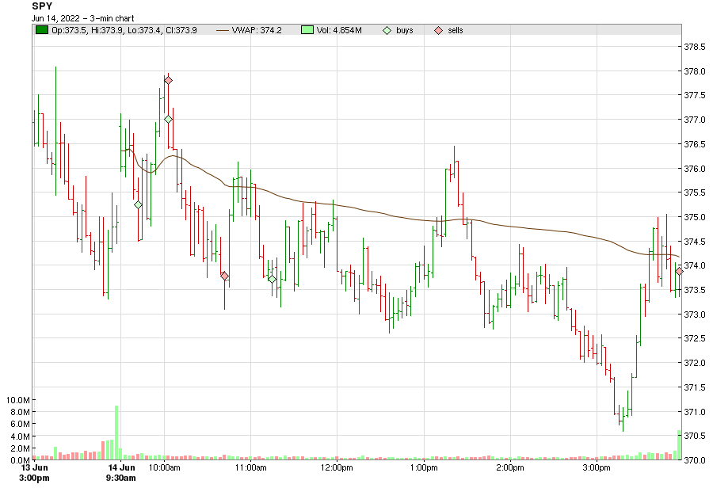Click the 'buys' legend label

[405, 30]
